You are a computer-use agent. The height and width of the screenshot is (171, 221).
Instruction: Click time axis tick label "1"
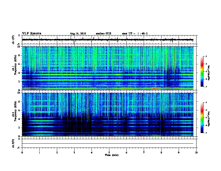click(40, 153)
